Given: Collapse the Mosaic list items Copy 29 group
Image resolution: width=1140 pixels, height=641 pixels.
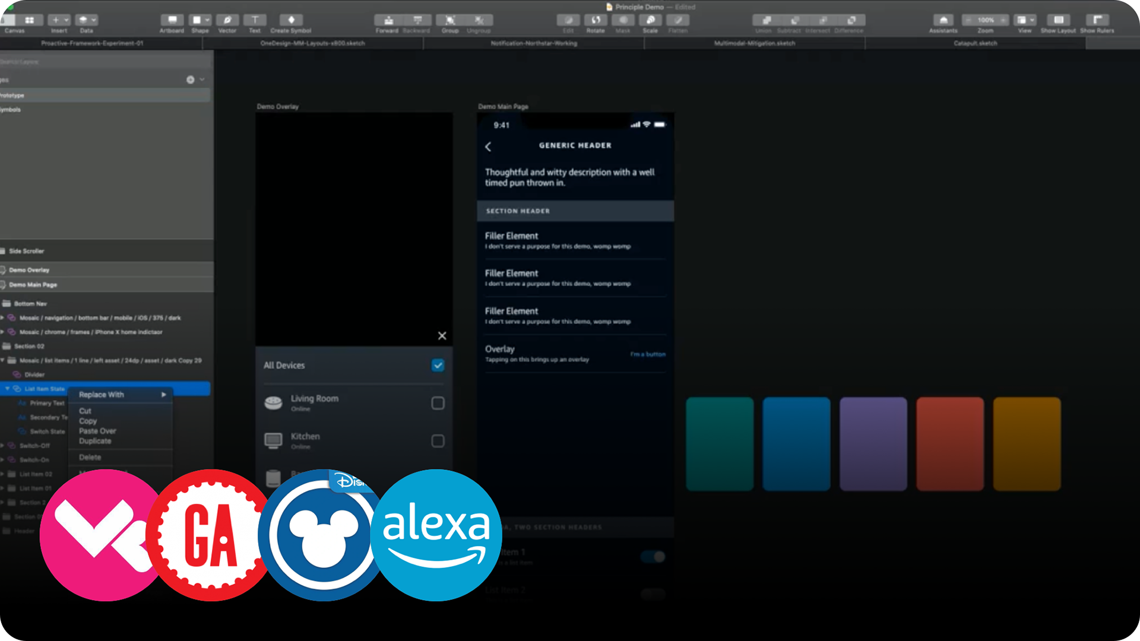Looking at the screenshot, I should pyautogui.click(x=2, y=360).
